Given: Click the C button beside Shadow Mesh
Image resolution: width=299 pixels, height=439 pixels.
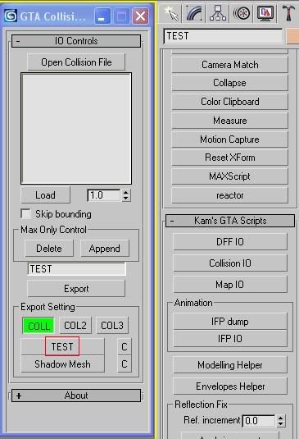Looking at the screenshot, I should (125, 364).
